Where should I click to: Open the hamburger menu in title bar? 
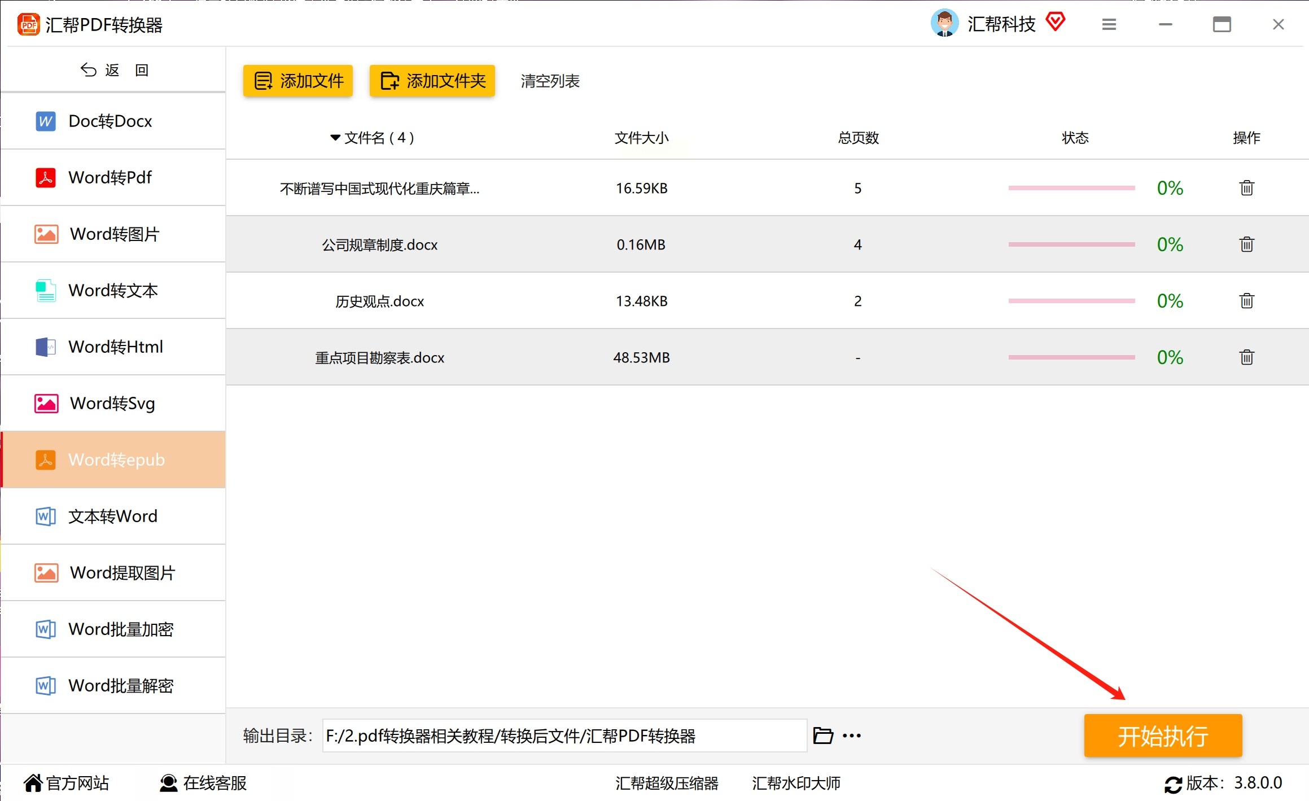click(1109, 24)
